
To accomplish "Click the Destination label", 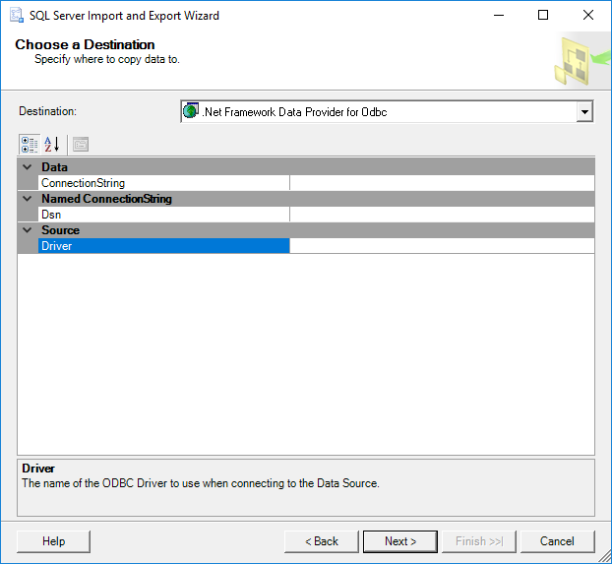I will pos(47,111).
